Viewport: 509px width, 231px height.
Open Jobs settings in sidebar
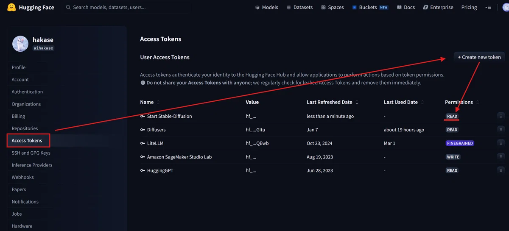tap(17, 214)
